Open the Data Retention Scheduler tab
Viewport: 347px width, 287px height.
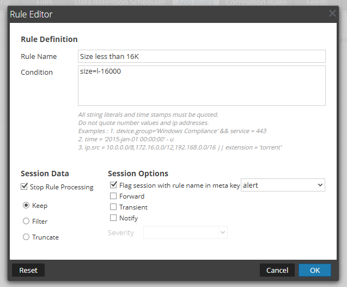[119, 3]
